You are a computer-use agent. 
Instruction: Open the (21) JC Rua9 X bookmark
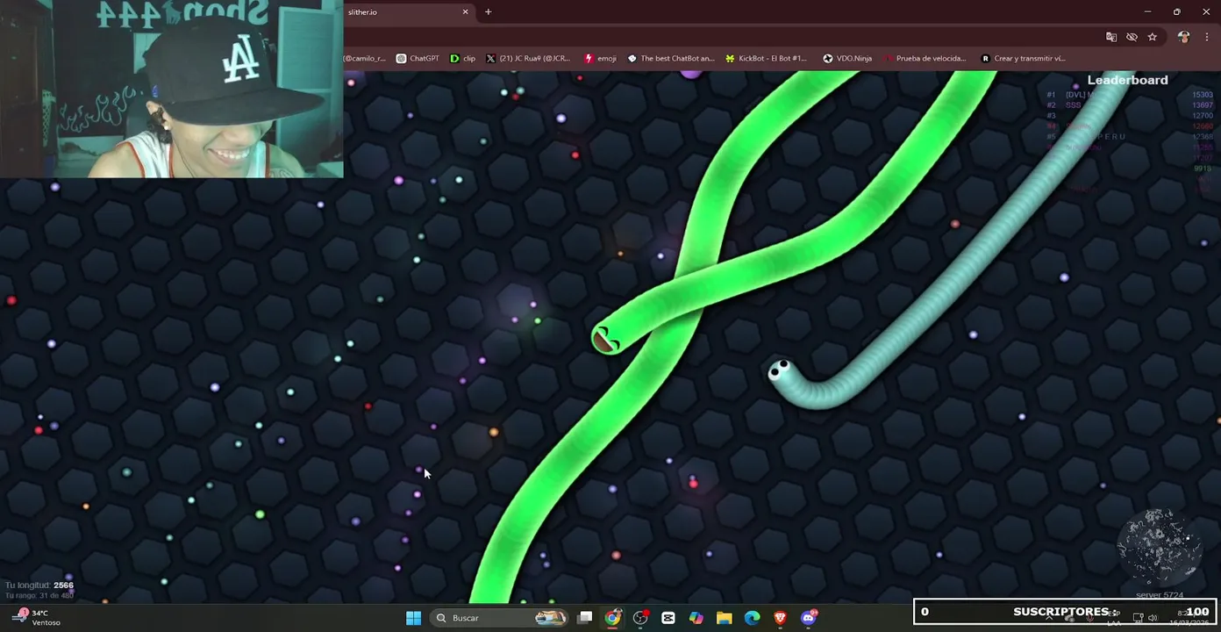tap(527, 59)
